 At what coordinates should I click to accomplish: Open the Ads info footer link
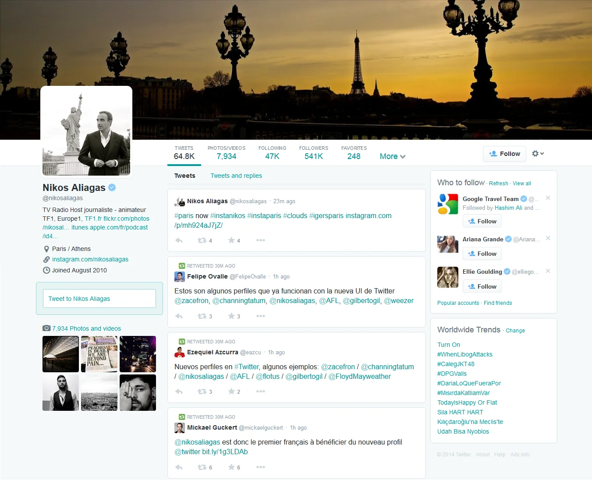pyautogui.click(x=520, y=455)
